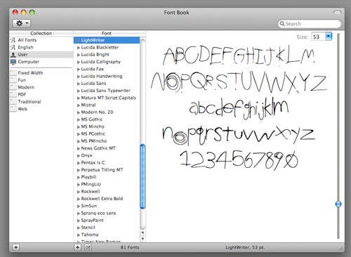This screenshot has height=257, width=351.
Task: Click the User collection person icon
Action: pos(13,55)
